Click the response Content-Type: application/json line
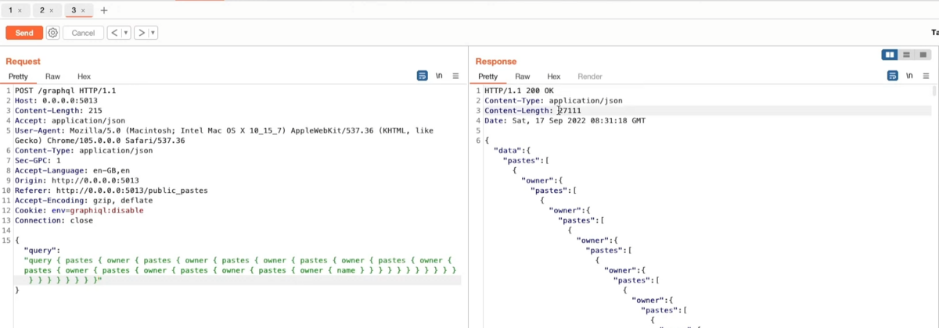The image size is (939, 328). click(x=553, y=102)
